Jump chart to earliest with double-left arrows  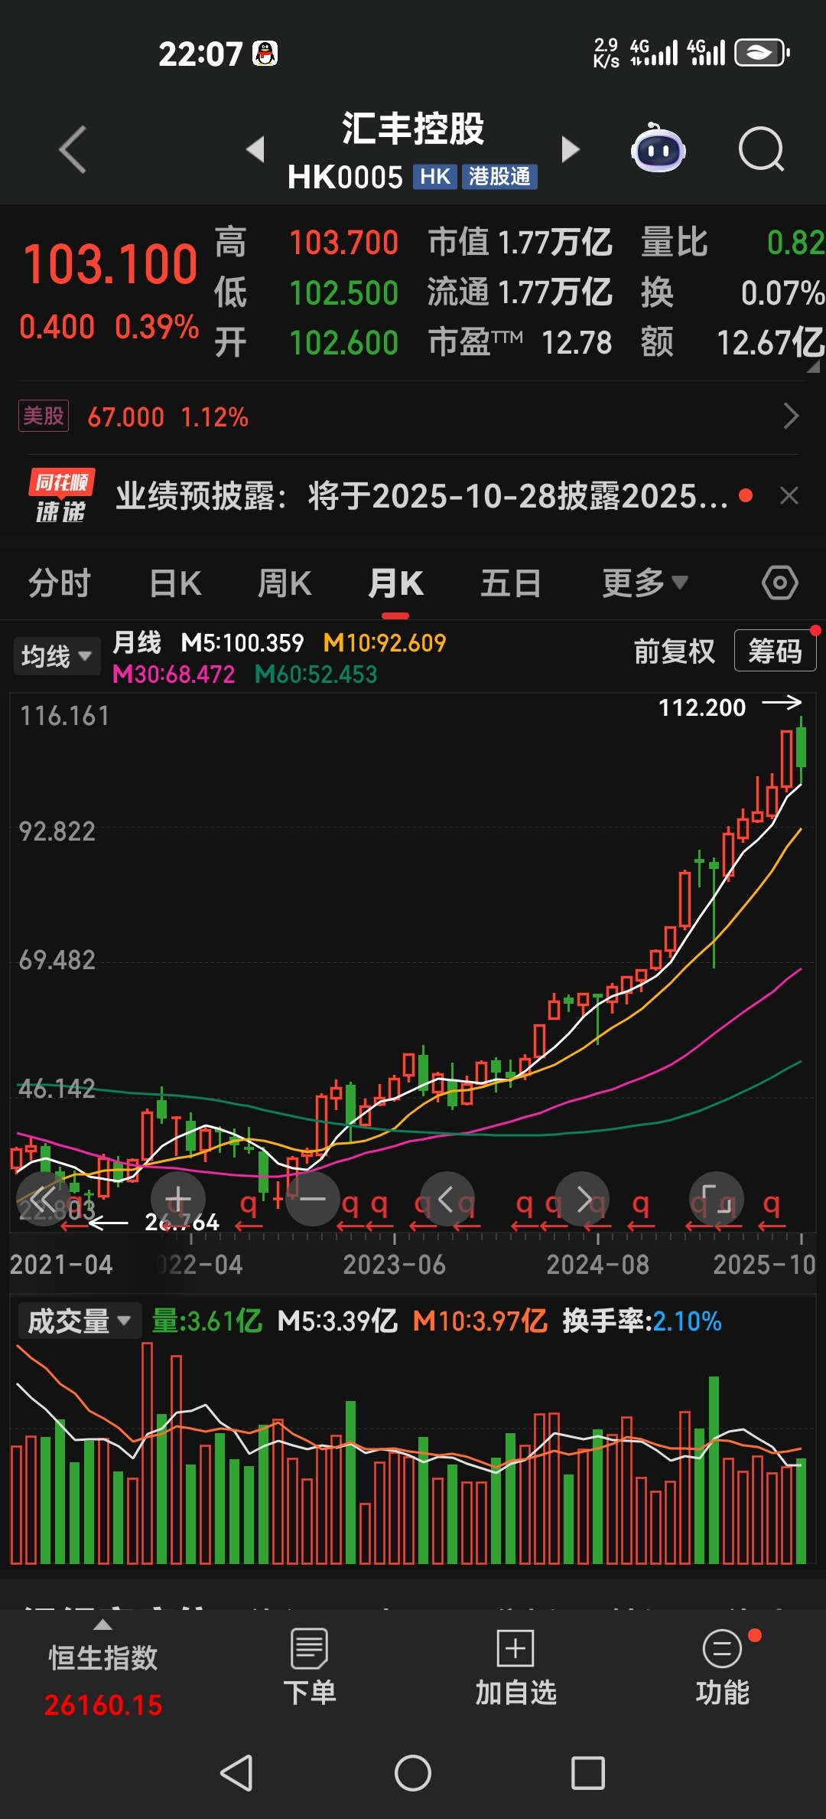tap(43, 1198)
